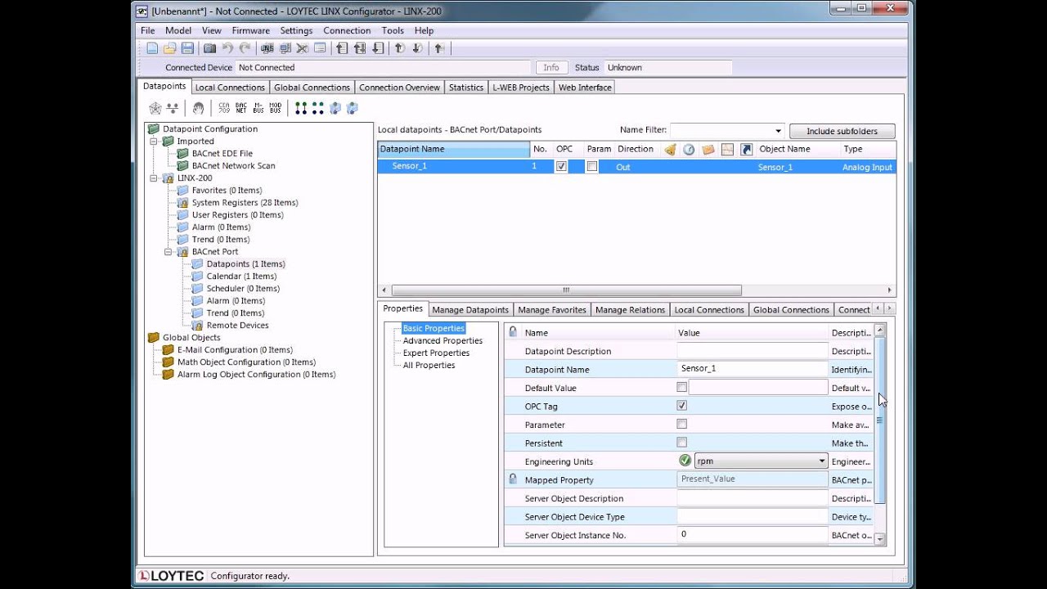Image resolution: width=1047 pixels, height=589 pixels.
Task: Click the Server Object Instance No. field
Action: (x=753, y=534)
